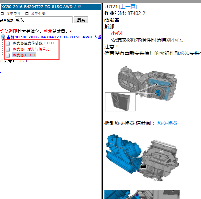Expand the menu via 菜单展开 text
The height and width of the screenshot is (199, 201).
click(13, 13)
